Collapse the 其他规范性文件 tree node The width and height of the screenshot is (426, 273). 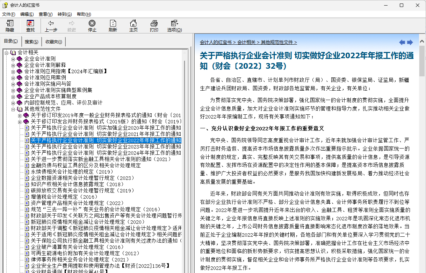(13, 109)
